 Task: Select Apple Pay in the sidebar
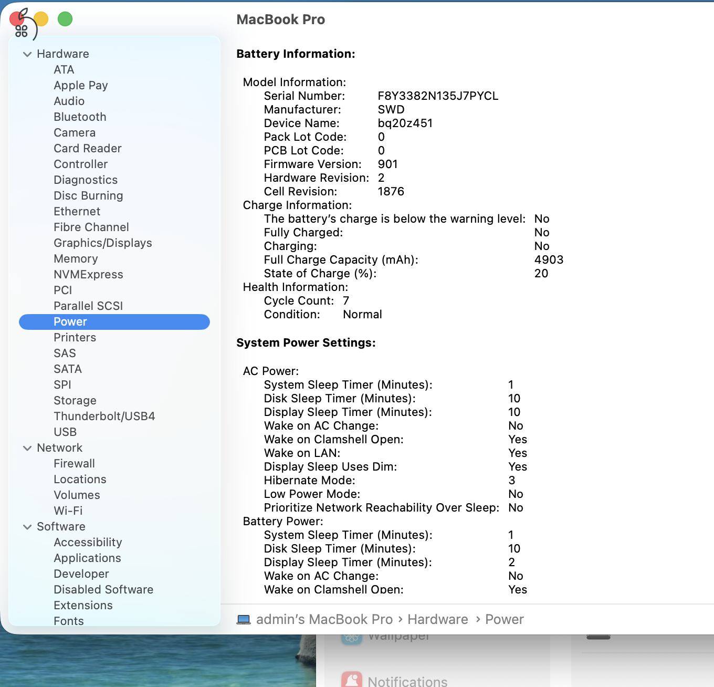(81, 86)
